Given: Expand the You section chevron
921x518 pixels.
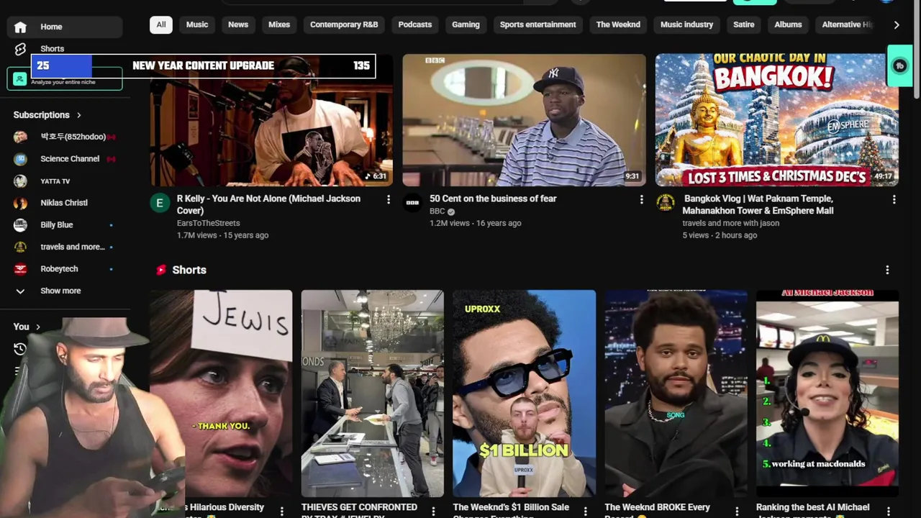Looking at the screenshot, I should point(38,327).
